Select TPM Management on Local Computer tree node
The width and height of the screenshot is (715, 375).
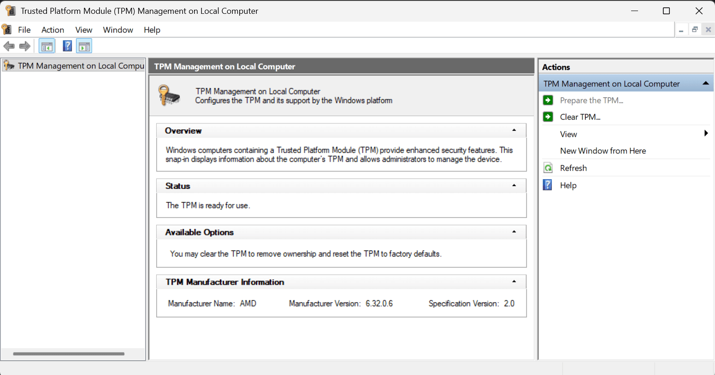74,66
